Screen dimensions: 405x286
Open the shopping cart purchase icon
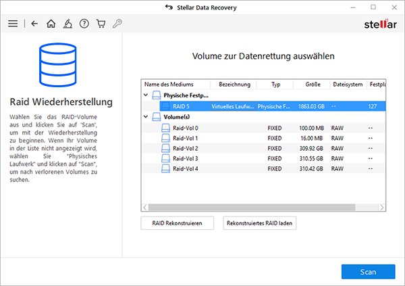tap(101, 24)
